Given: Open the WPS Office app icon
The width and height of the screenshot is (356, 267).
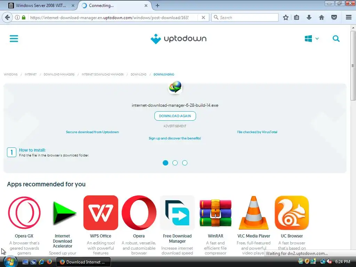Looking at the screenshot, I should click(101, 213).
